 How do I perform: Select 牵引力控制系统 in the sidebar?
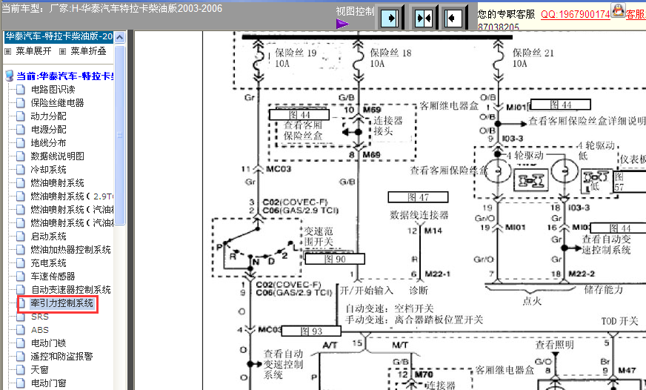coord(62,303)
